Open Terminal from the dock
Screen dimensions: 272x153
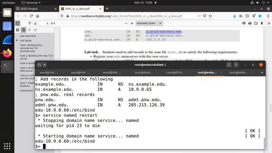7,66
